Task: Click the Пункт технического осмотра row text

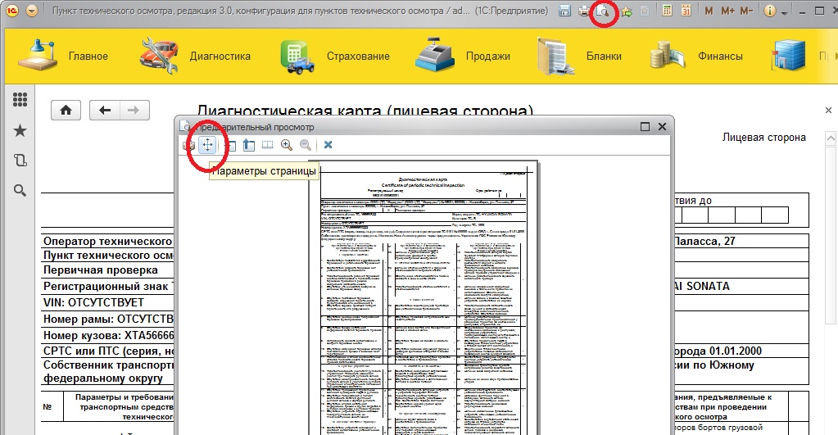Action: tap(108, 255)
